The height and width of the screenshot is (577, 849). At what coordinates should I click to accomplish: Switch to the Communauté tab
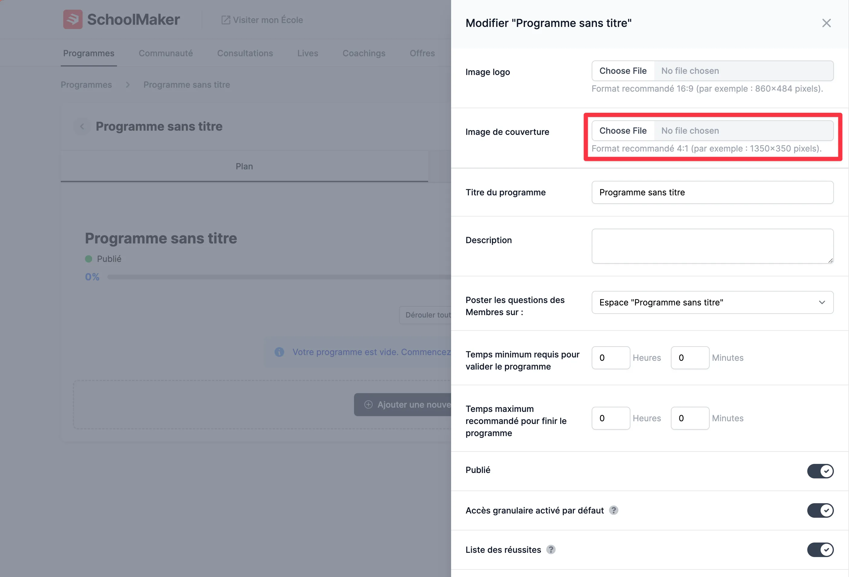point(165,53)
